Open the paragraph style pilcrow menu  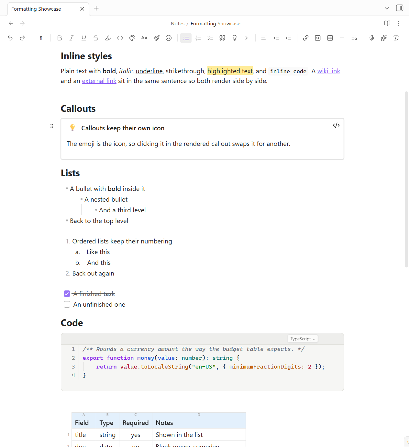pyautogui.click(x=41, y=38)
